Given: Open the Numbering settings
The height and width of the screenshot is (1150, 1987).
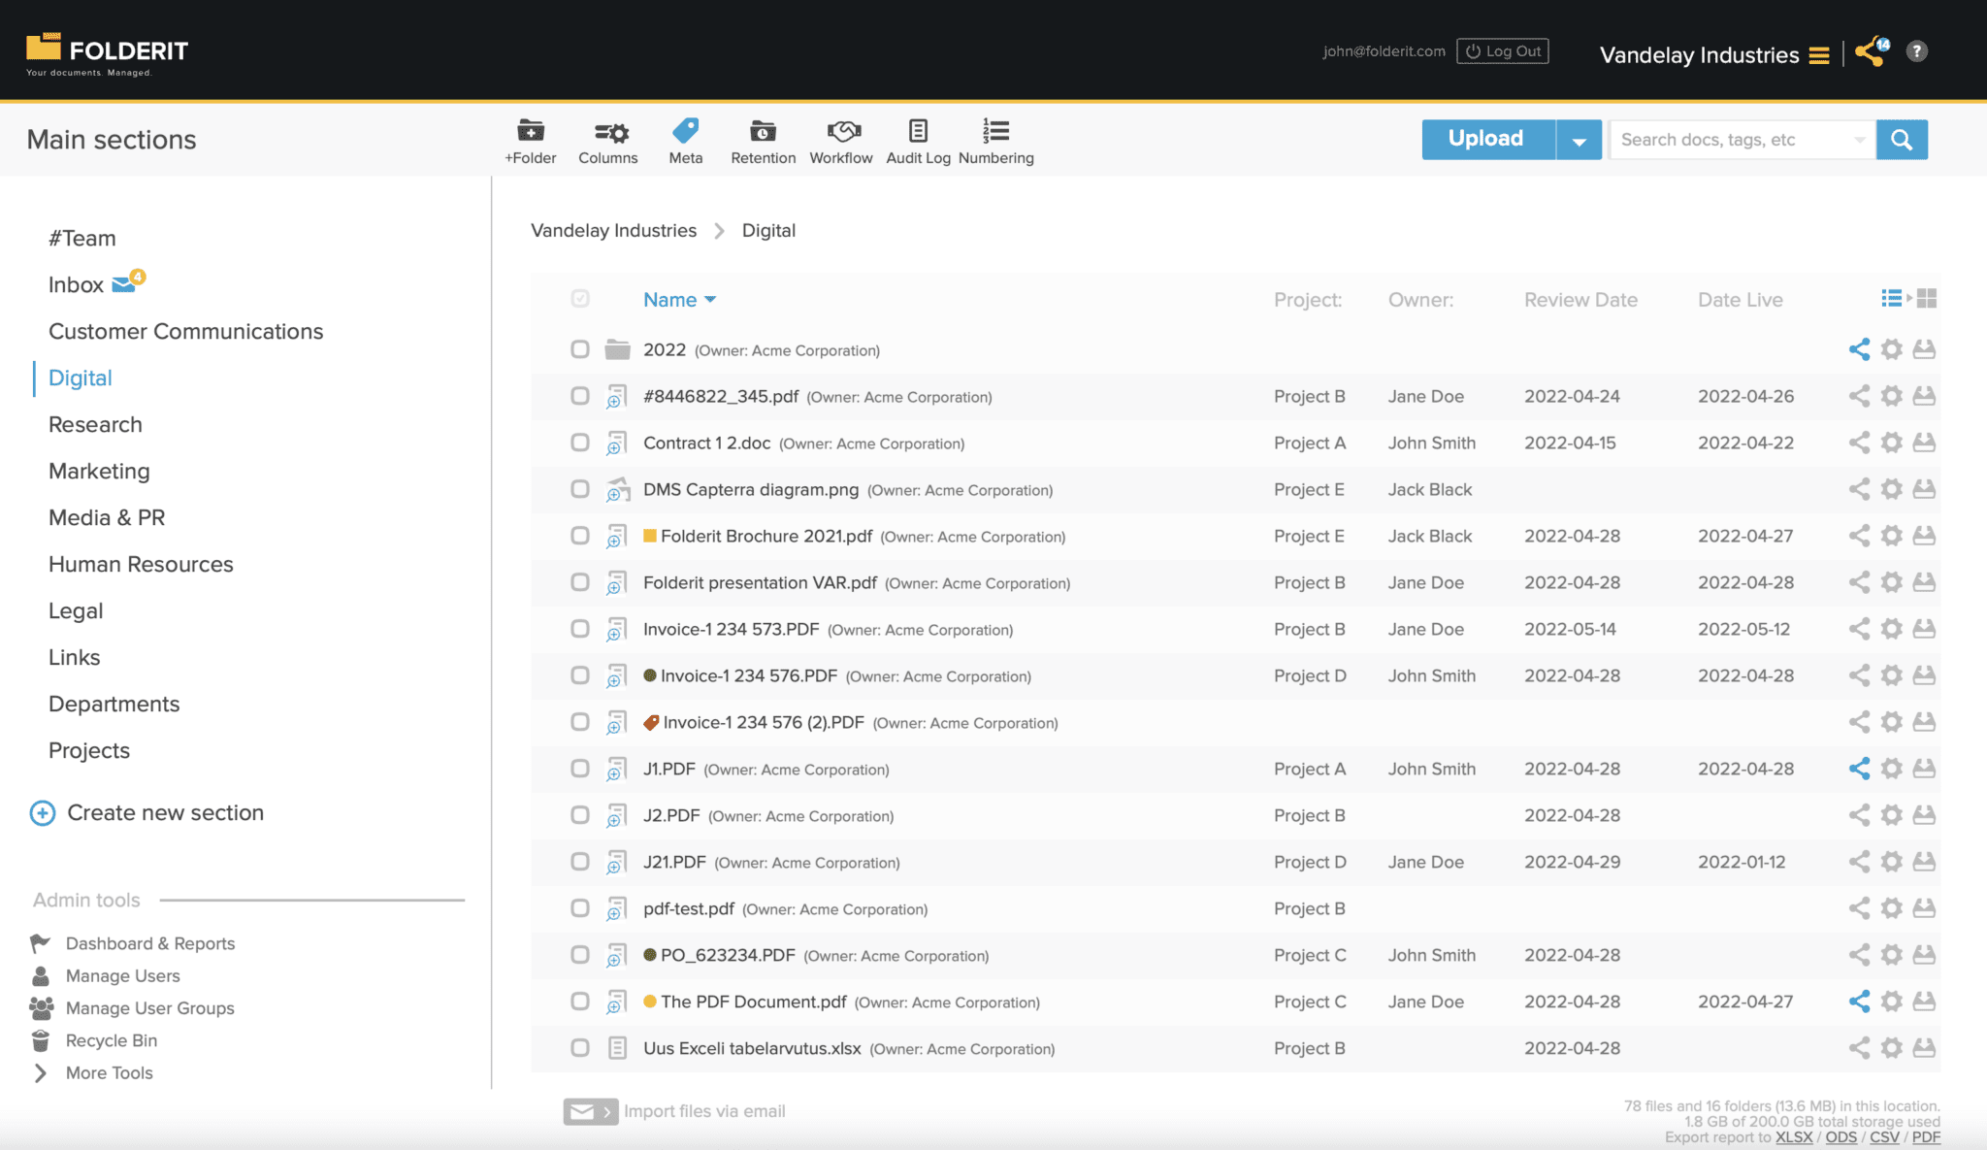Looking at the screenshot, I should [x=994, y=140].
